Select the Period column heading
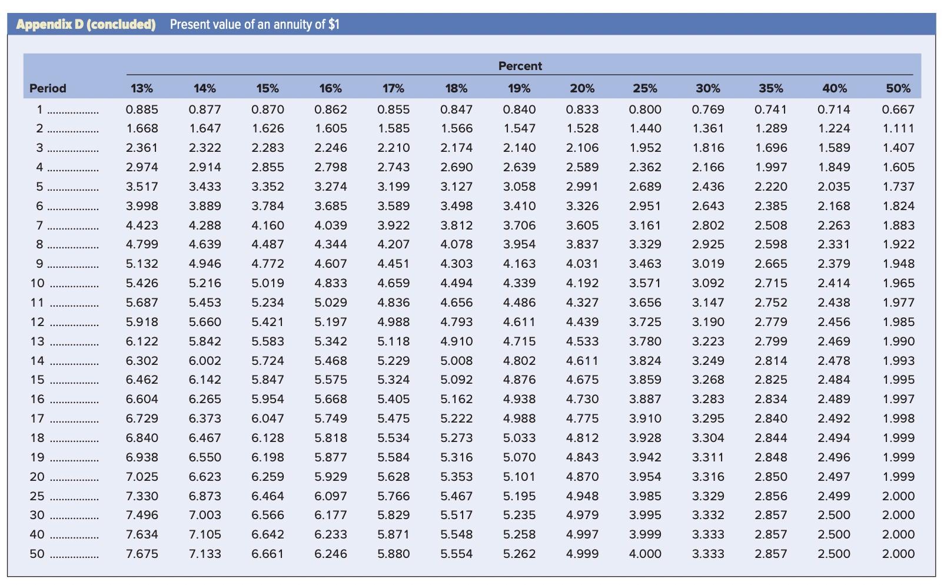The width and height of the screenshot is (944, 585). pos(48,88)
